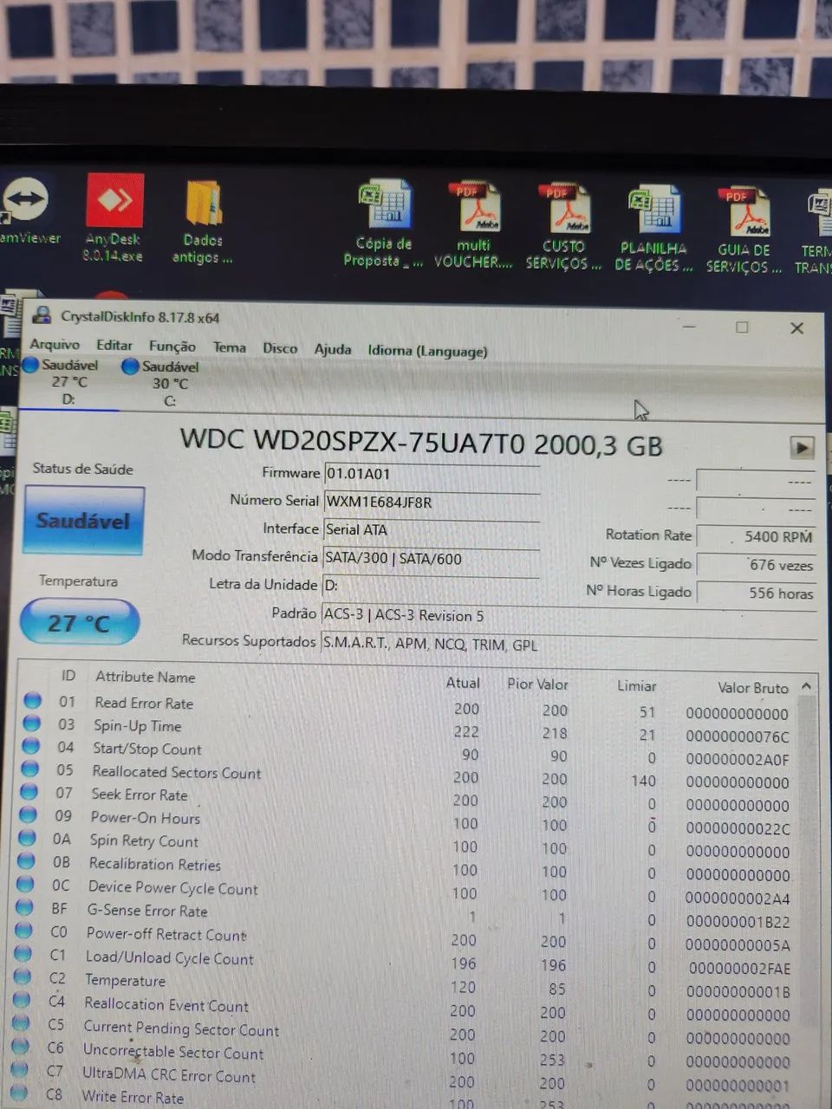Click the Attribute Name column header

pyautogui.click(x=145, y=677)
